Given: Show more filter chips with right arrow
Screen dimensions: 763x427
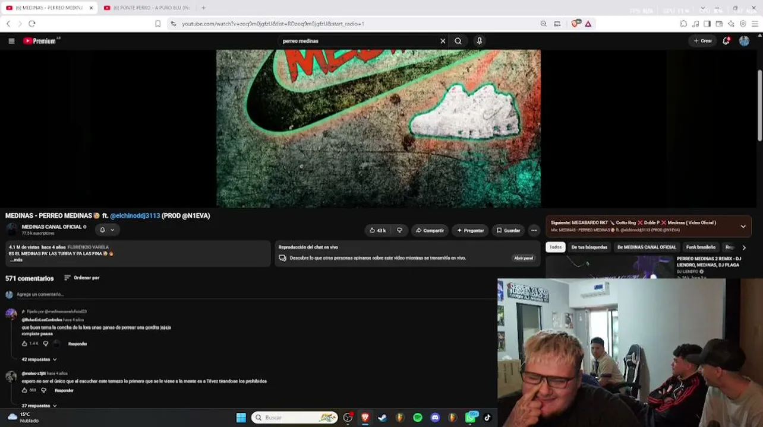Looking at the screenshot, I should click(x=744, y=247).
